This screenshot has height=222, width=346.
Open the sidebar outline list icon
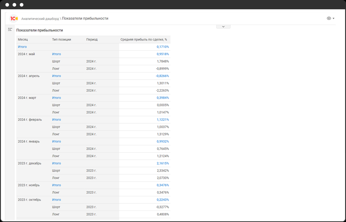(10, 30)
